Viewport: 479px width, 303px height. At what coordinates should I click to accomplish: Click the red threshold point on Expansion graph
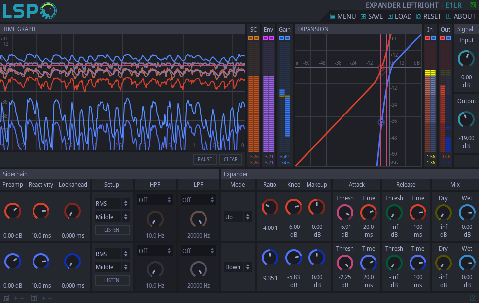pyautogui.click(x=381, y=67)
